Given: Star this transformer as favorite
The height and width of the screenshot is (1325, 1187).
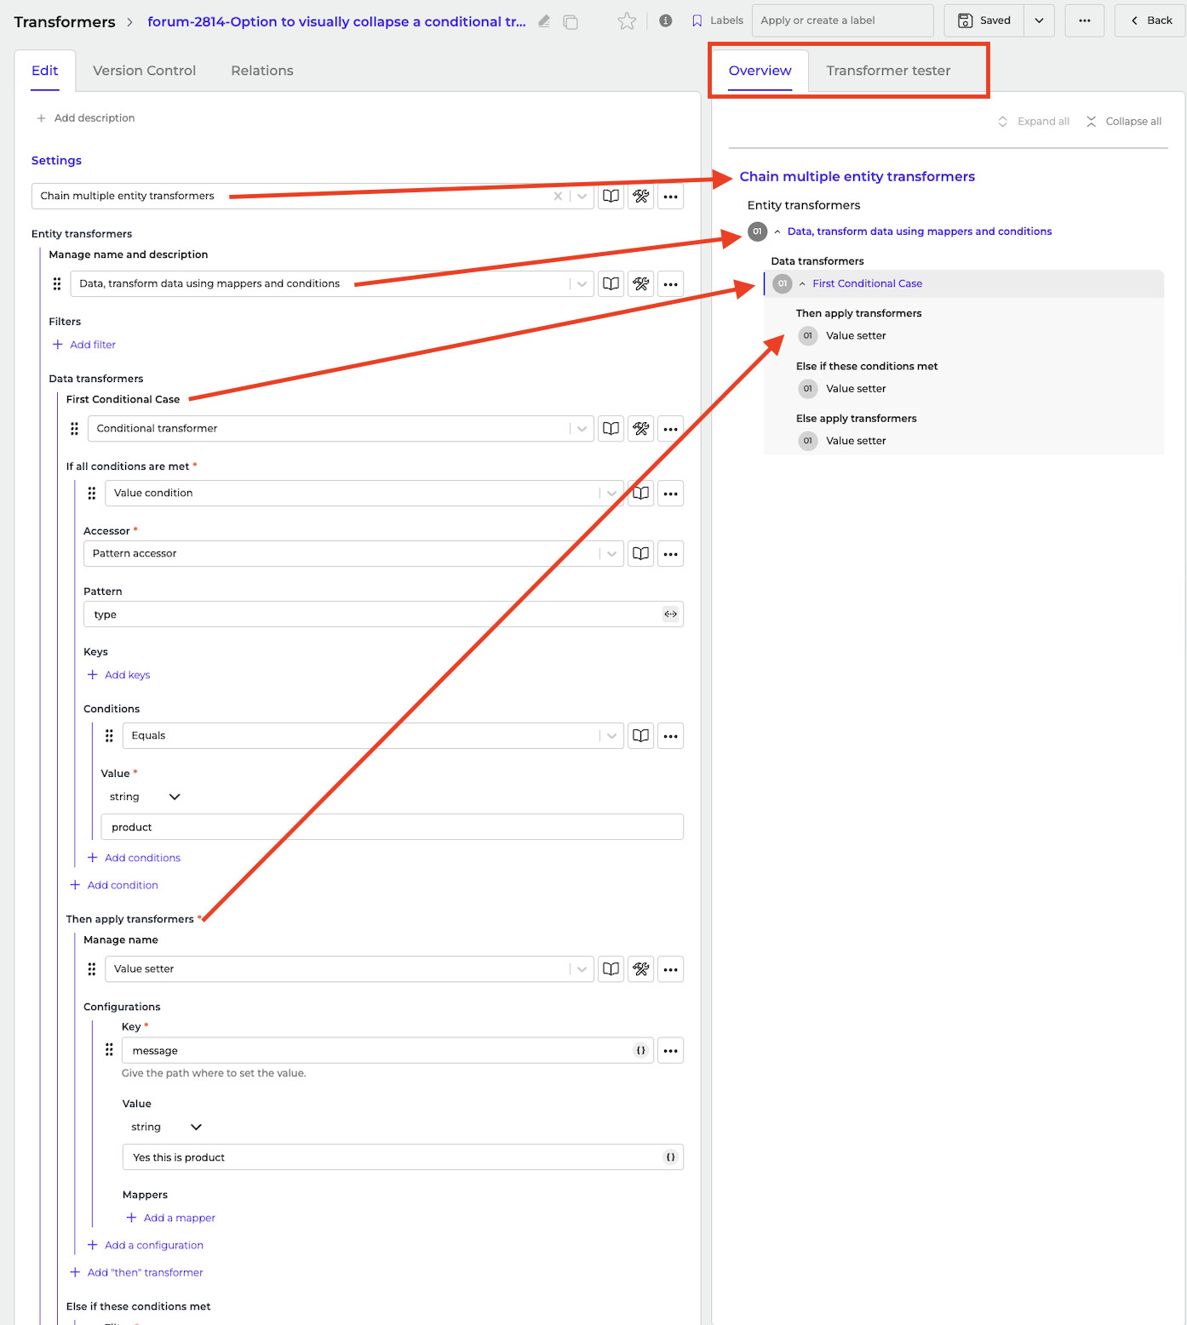Looking at the screenshot, I should tap(627, 21).
